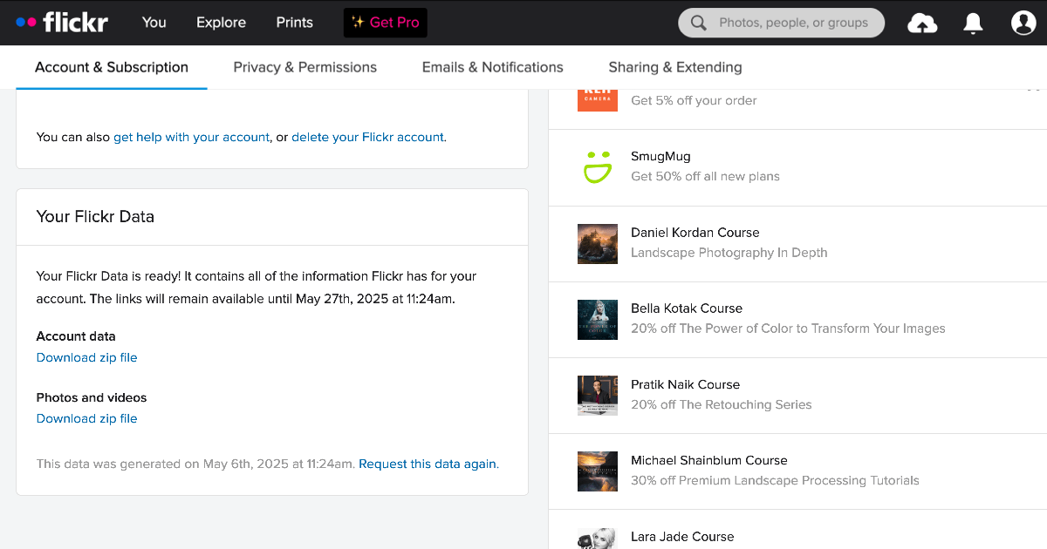The width and height of the screenshot is (1047, 549).
Task: Click Lara Jade Course title
Action: point(682,537)
